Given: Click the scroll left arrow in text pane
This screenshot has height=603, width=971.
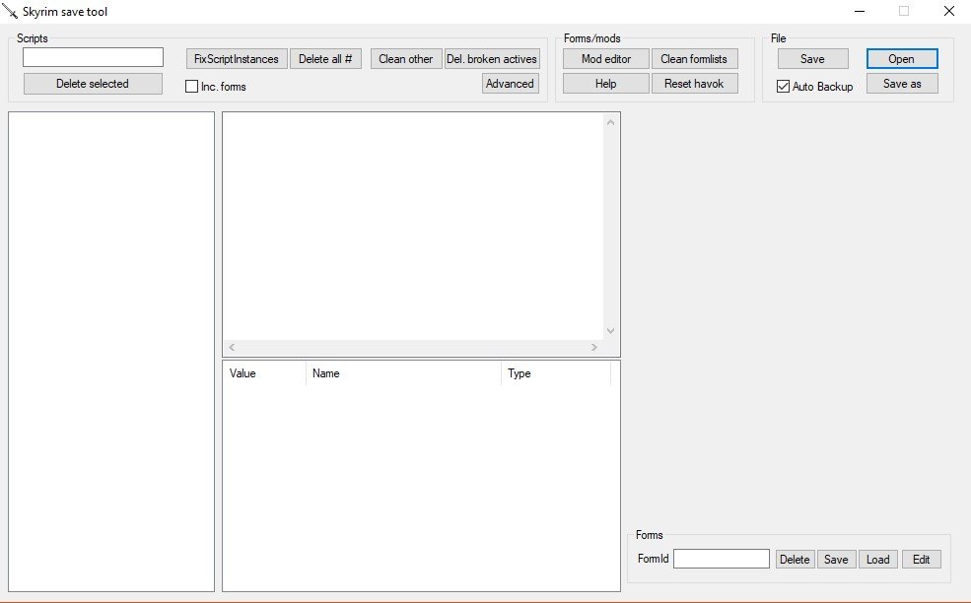Looking at the screenshot, I should (232, 347).
